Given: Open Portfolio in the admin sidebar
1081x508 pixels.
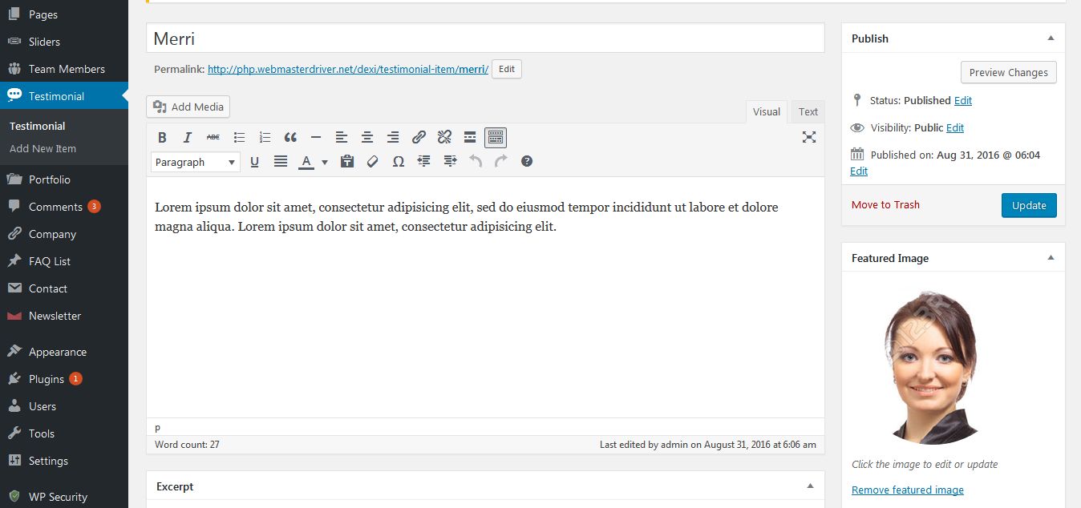Looking at the screenshot, I should [50, 179].
